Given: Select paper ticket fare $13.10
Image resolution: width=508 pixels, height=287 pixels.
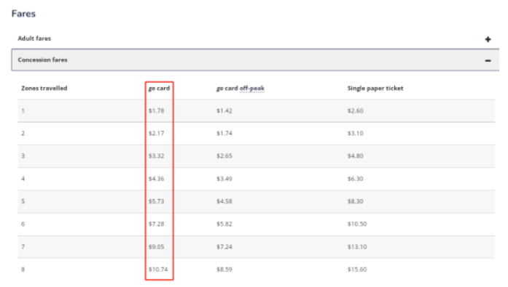Looking at the screenshot, I should coord(357,246).
